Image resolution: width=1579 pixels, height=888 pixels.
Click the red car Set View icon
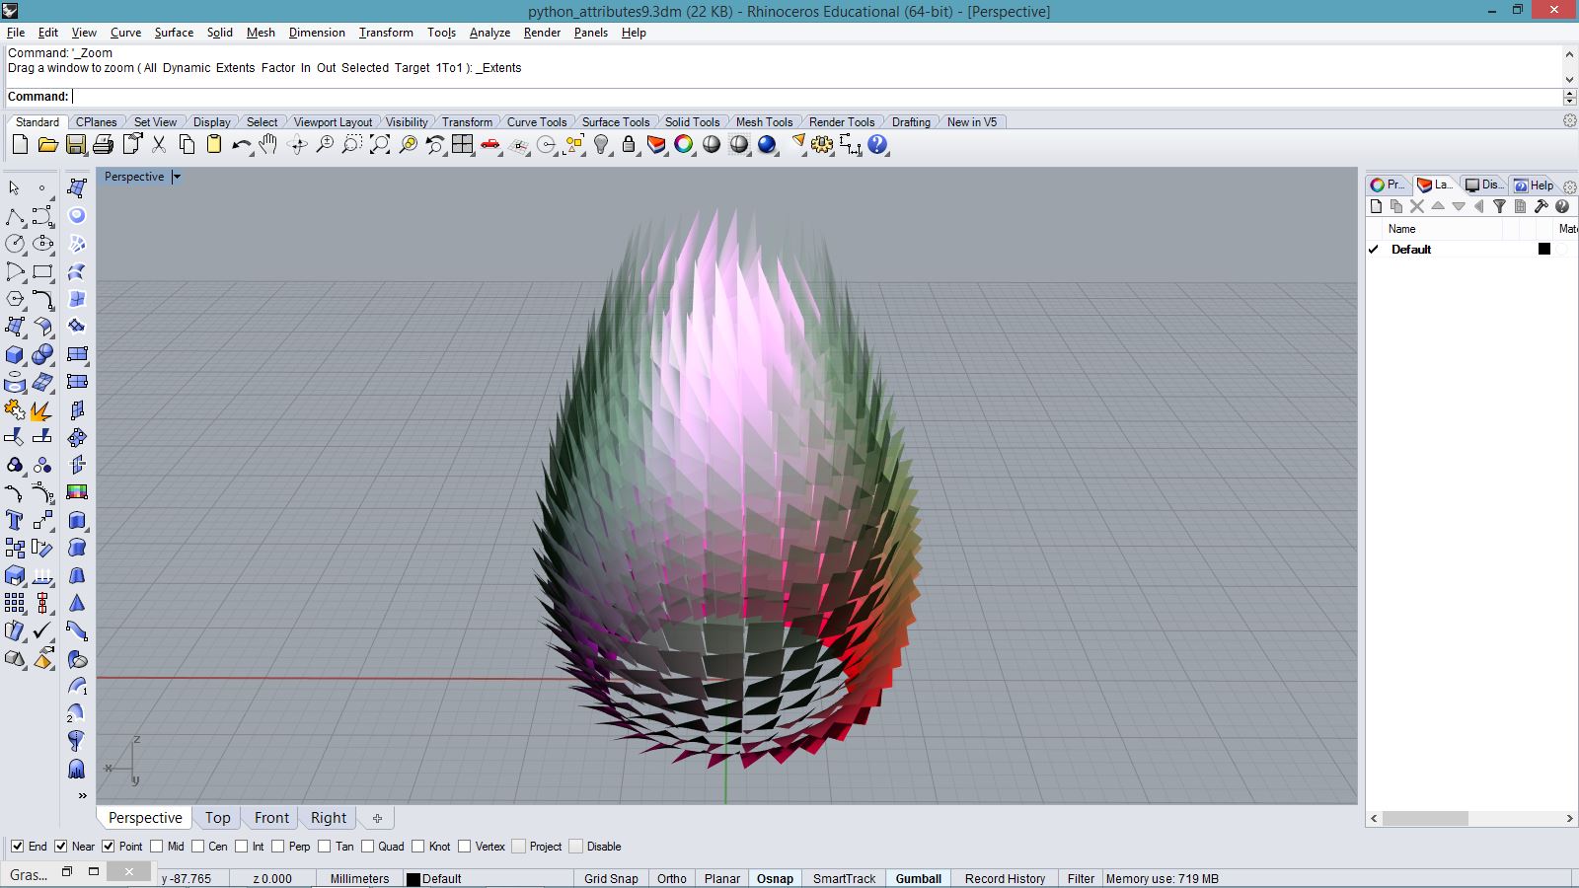490,145
